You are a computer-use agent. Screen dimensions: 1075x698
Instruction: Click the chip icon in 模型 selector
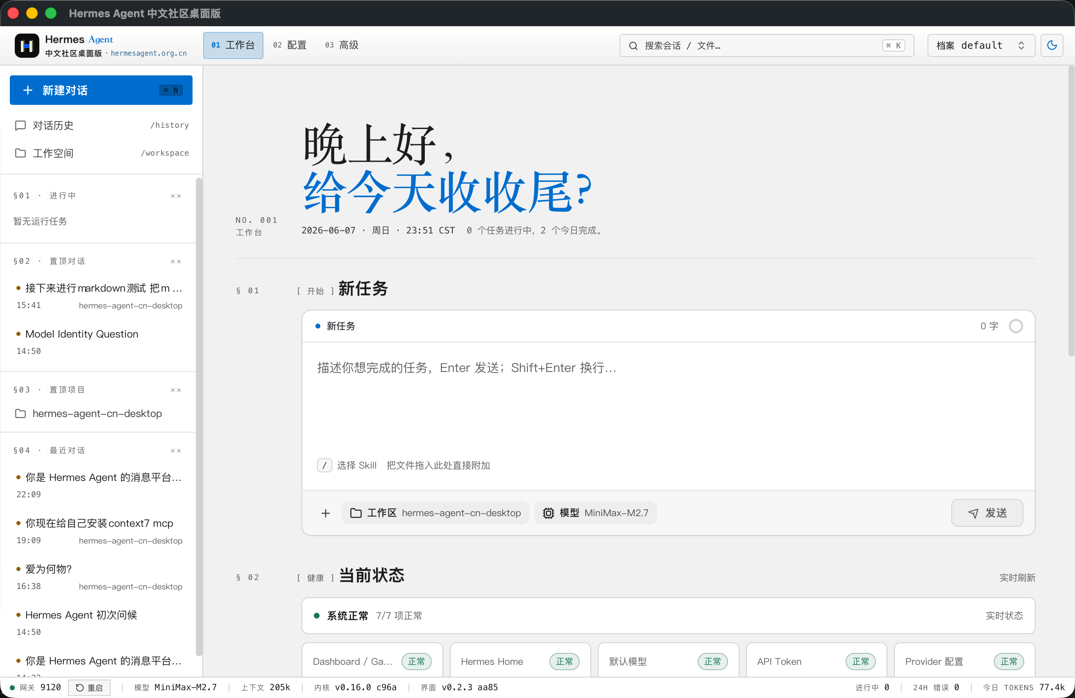[548, 513]
